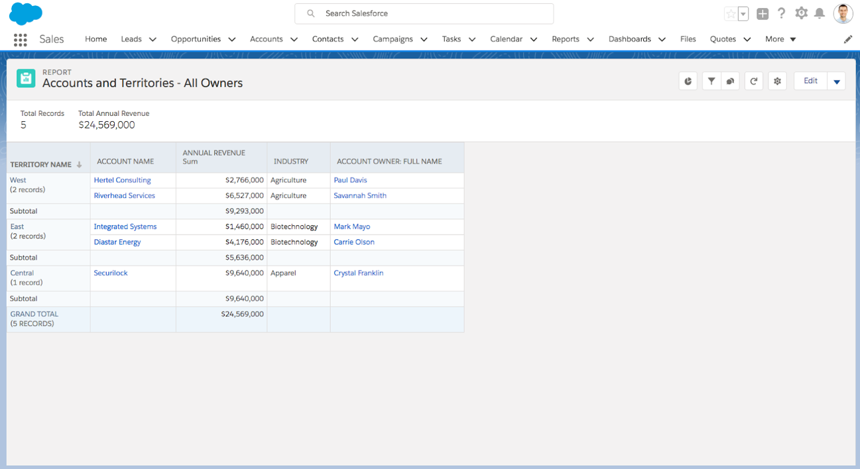Open the help question mark icon
This screenshot has height=469, width=860.
click(782, 13)
